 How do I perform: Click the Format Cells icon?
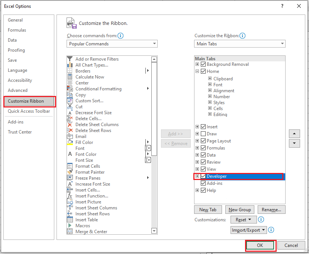70,166
